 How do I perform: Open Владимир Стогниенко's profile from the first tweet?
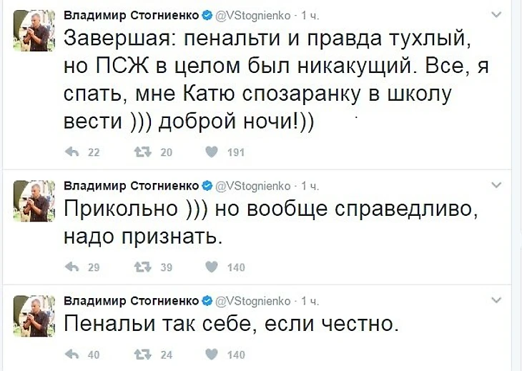point(132,14)
